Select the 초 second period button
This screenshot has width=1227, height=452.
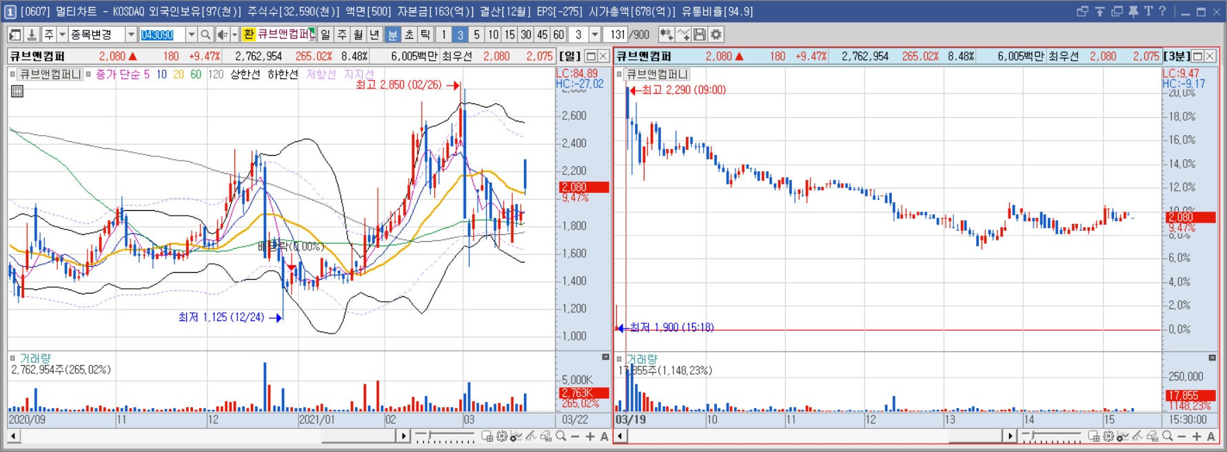409,34
